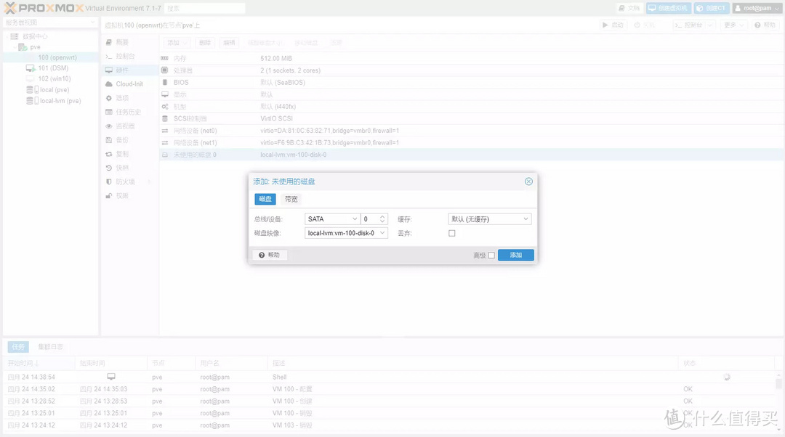Screen dimensions: 785x437
Task: Select the unused disk 0 row
Action: 472,155
